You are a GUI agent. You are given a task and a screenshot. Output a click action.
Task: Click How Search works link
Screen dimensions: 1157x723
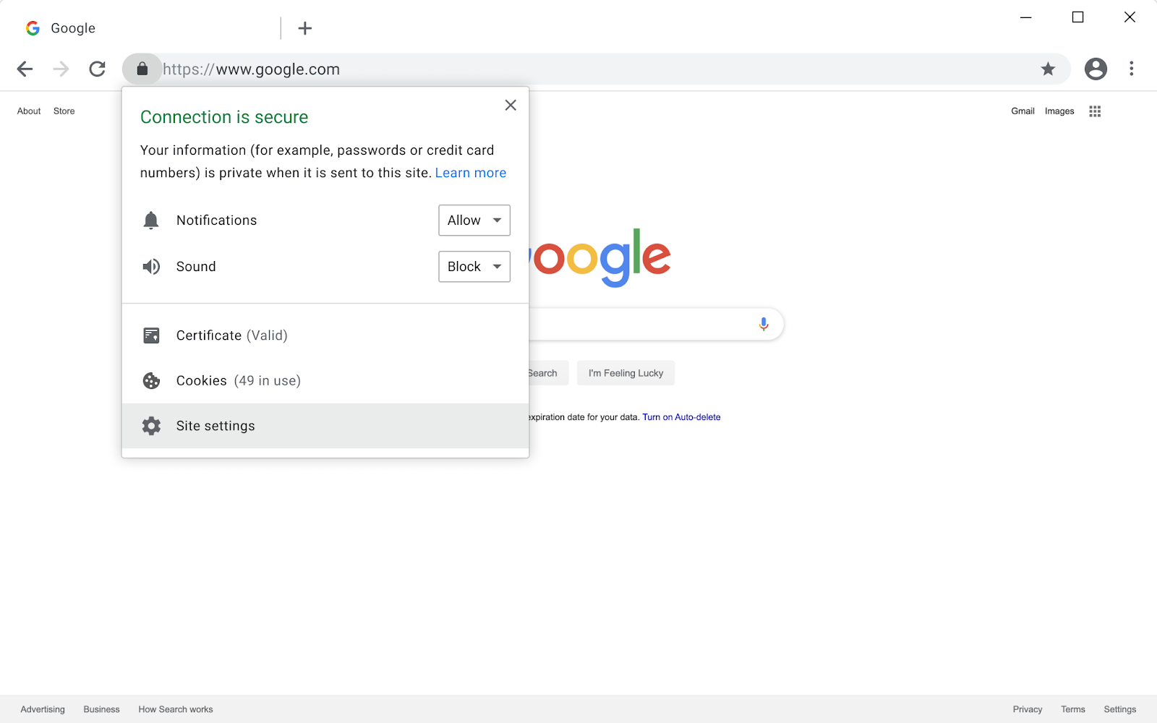176,709
